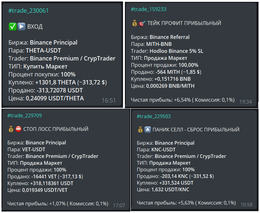Click the KNC-USDT pair text
This screenshot has width=260, height=213.
(164, 149)
